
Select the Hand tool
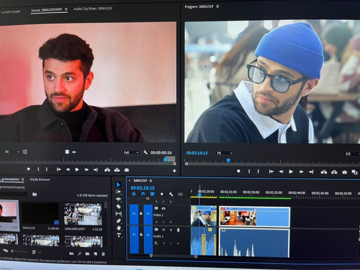[119, 228]
